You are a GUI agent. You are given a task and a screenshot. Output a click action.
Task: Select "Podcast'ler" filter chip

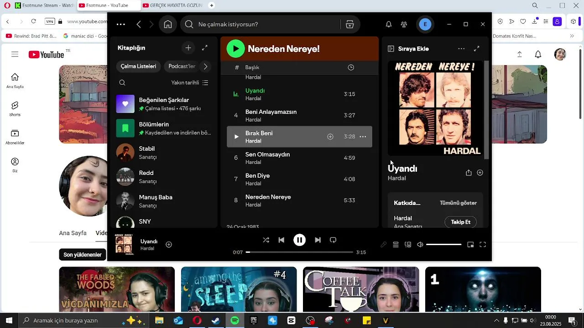pos(182,67)
